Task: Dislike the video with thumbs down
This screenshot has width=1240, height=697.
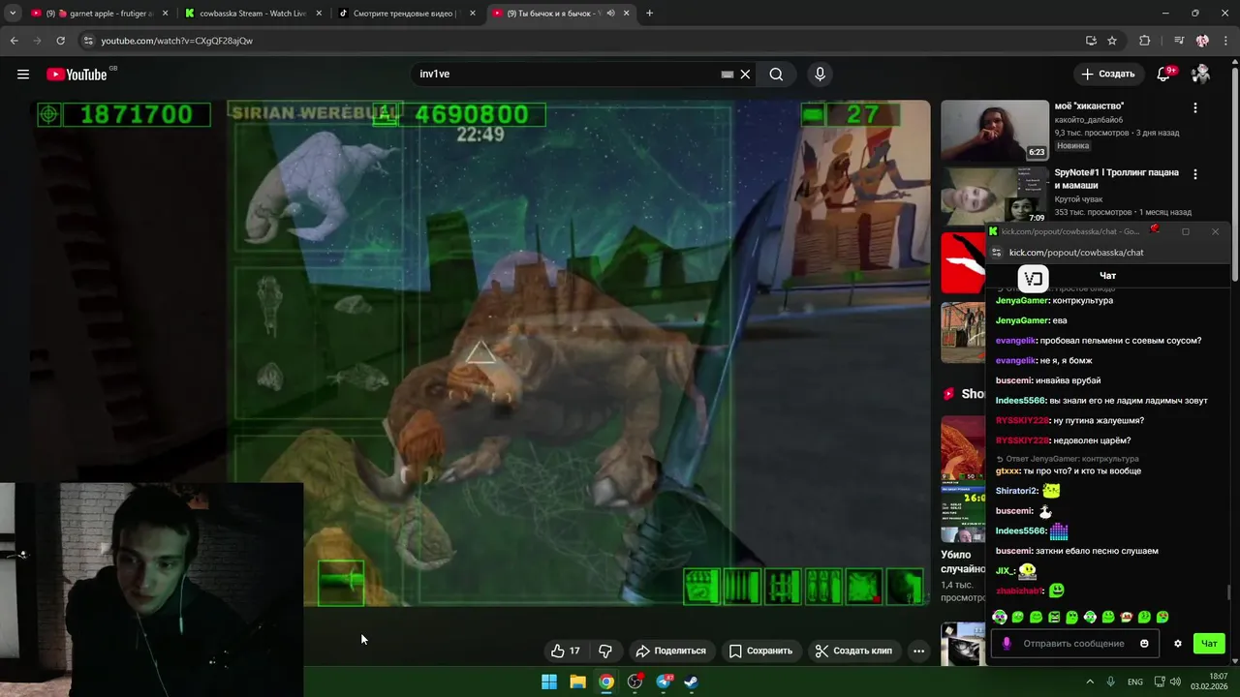Action: click(605, 651)
